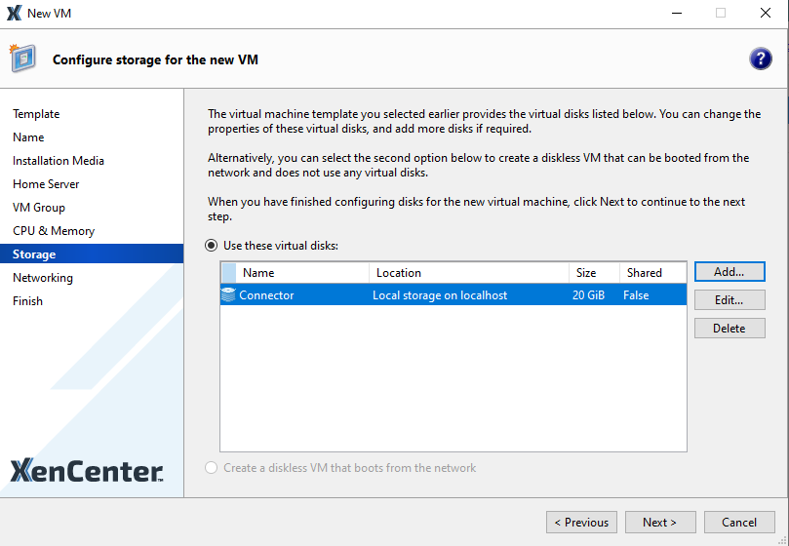Delete the selected virtual disk
This screenshot has height=546, width=789.
730,329
